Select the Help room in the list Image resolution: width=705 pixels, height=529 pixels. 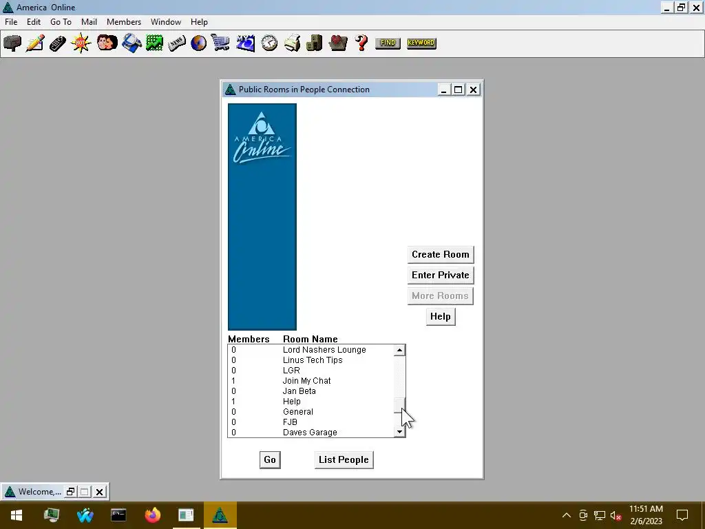click(x=311, y=402)
